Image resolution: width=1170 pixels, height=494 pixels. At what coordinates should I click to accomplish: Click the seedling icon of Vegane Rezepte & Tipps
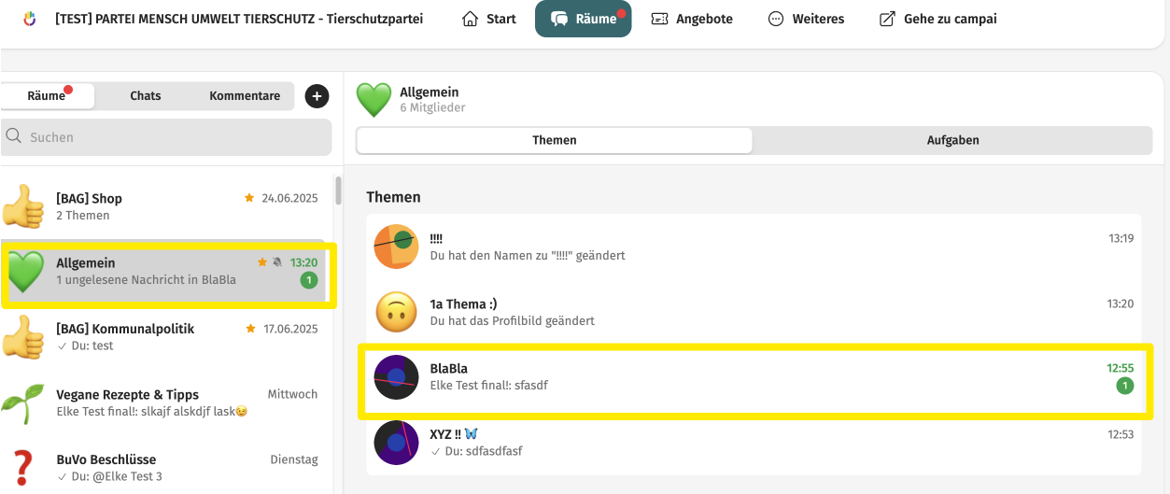click(22, 402)
